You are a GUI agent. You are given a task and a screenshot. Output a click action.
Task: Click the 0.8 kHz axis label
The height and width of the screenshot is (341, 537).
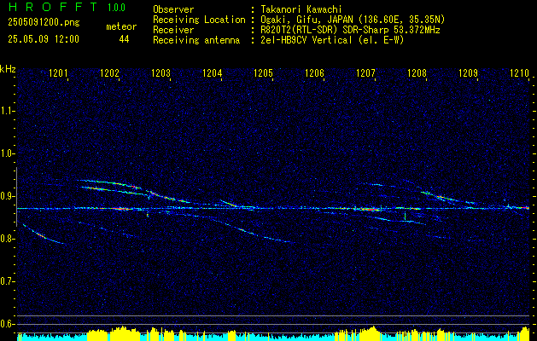(7, 239)
